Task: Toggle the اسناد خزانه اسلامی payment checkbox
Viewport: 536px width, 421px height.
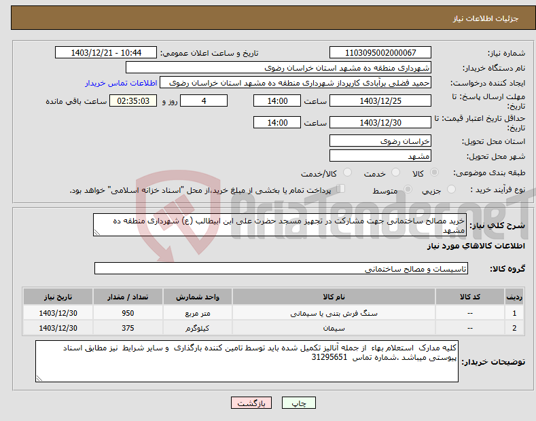Action: pos(341,189)
